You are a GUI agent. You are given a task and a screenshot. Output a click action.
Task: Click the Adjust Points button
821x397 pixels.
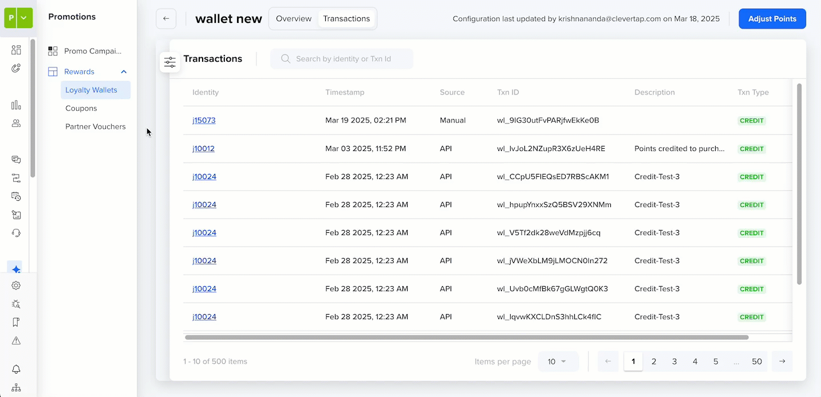(x=772, y=18)
